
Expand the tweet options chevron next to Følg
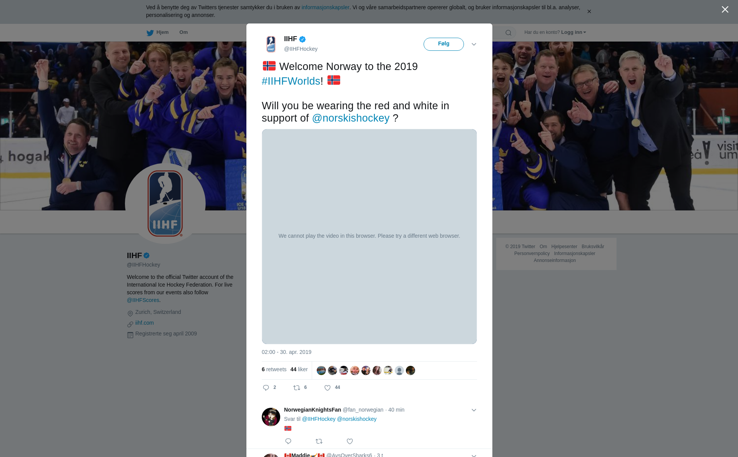[x=474, y=44]
